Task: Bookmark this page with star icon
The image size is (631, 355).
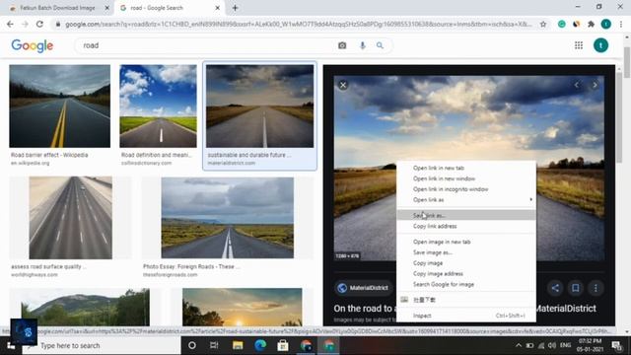Action: pos(543,24)
